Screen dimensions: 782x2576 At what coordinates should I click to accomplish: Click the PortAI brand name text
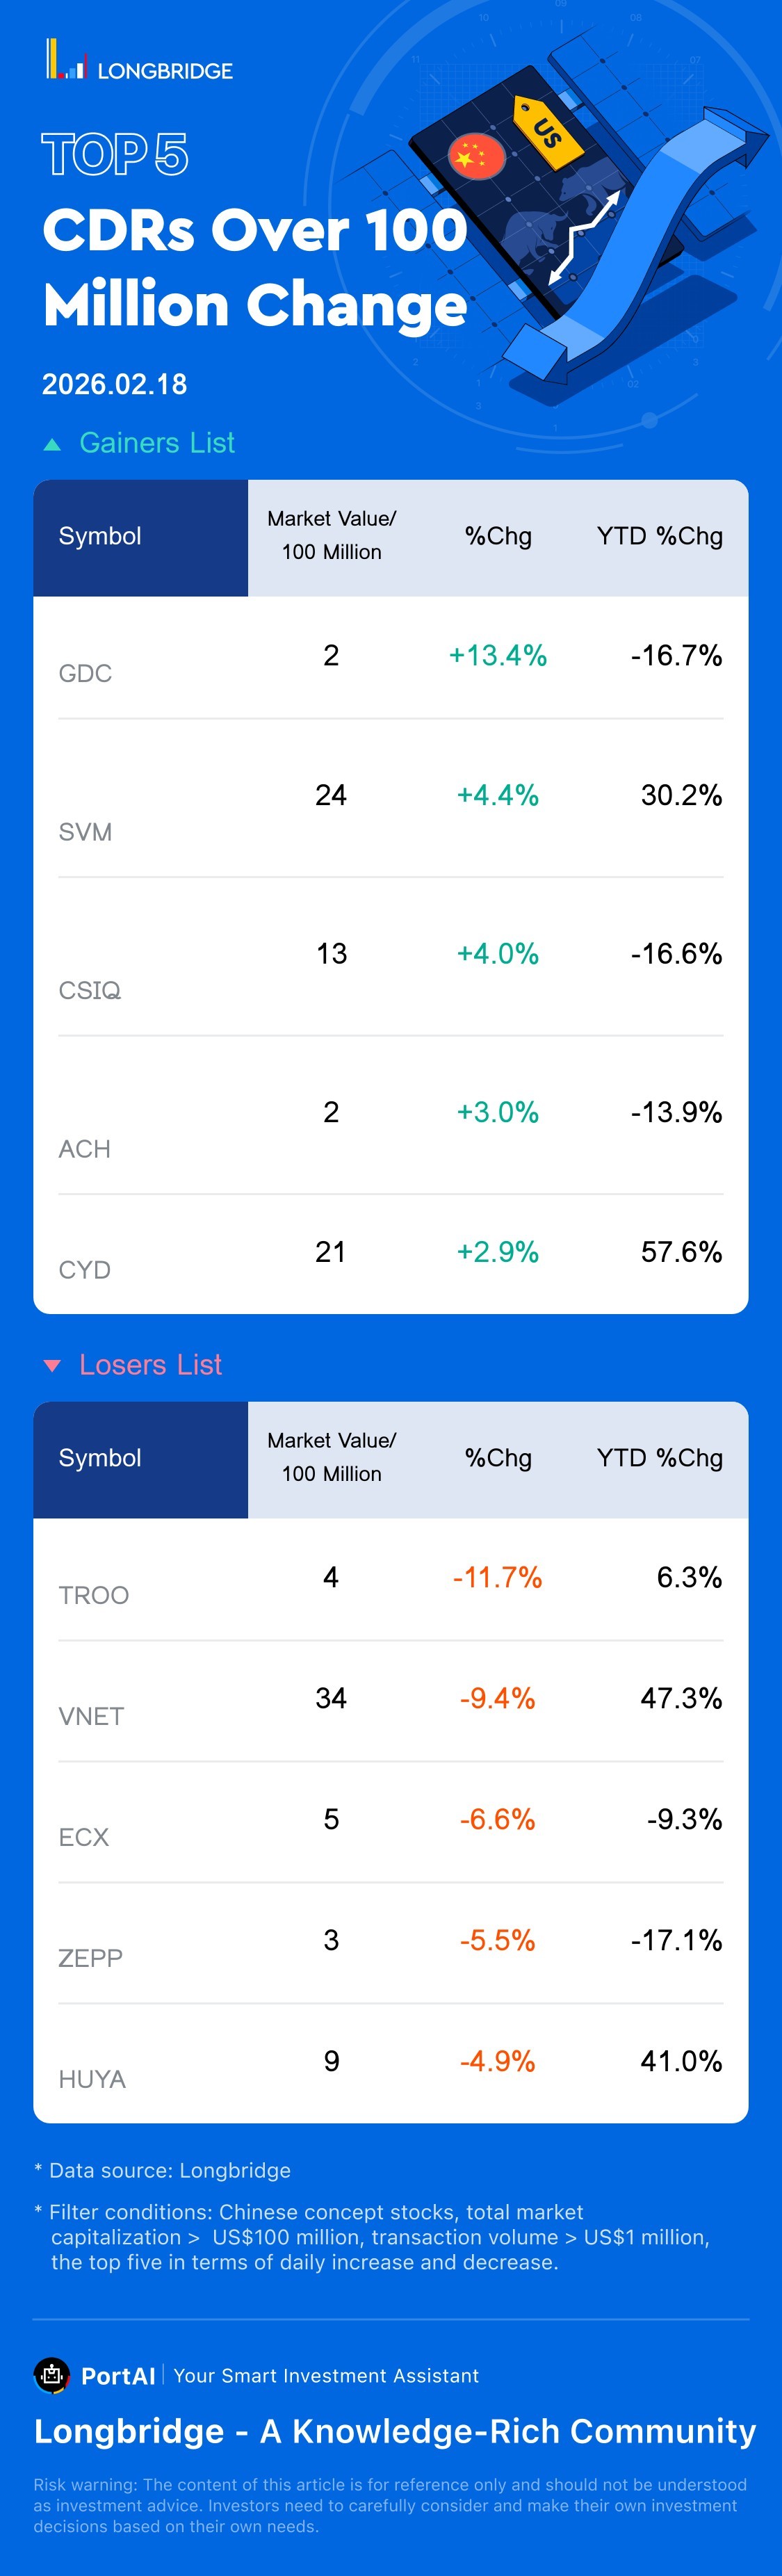tap(118, 2376)
